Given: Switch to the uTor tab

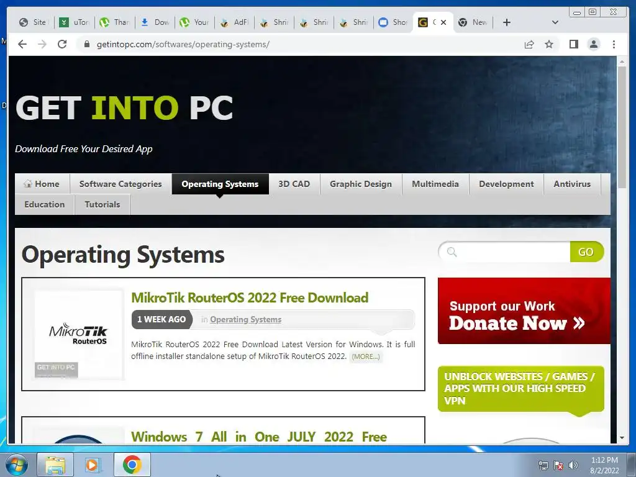Looking at the screenshot, I should (x=75, y=22).
